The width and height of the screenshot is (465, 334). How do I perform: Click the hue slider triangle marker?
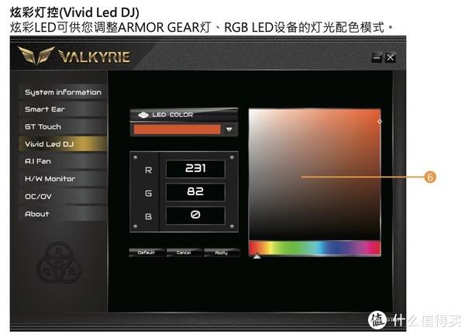257,256
